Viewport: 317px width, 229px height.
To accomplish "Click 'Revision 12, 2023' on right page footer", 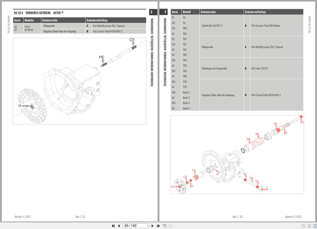I will [293, 217].
